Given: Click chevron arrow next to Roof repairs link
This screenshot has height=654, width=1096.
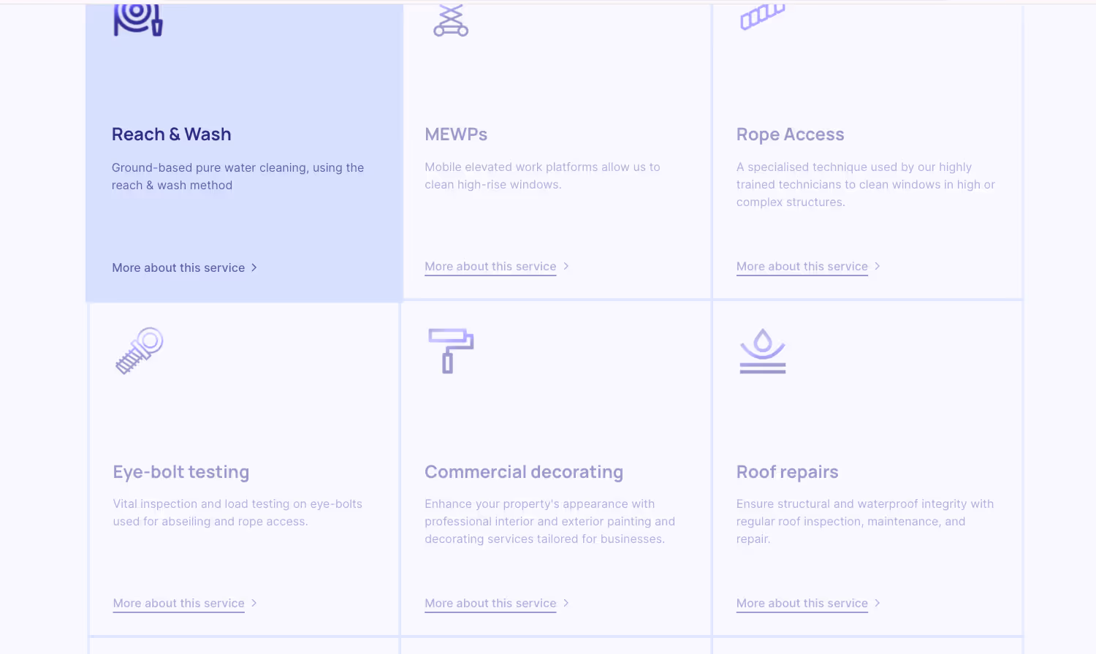Looking at the screenshot, I should click(878, 603).
